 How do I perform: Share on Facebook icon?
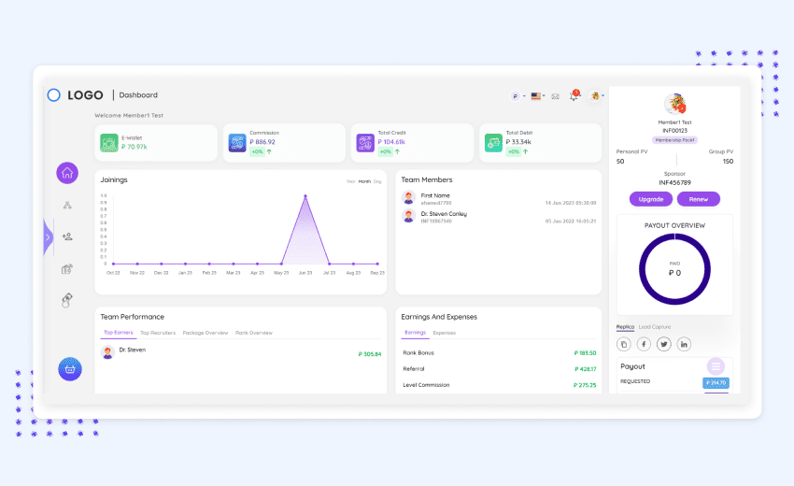pos(644,345)
